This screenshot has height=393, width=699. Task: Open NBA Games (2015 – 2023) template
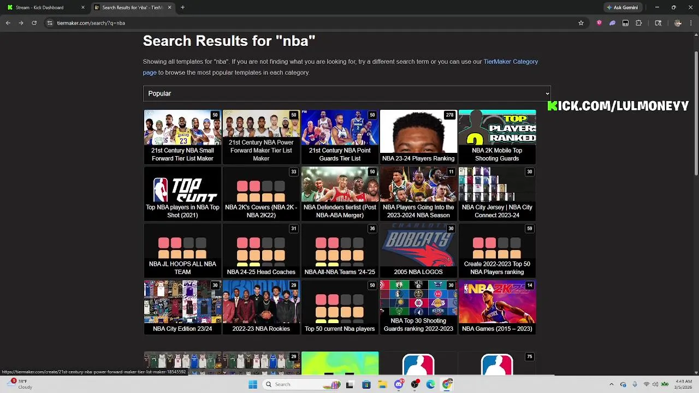point(497,307)
